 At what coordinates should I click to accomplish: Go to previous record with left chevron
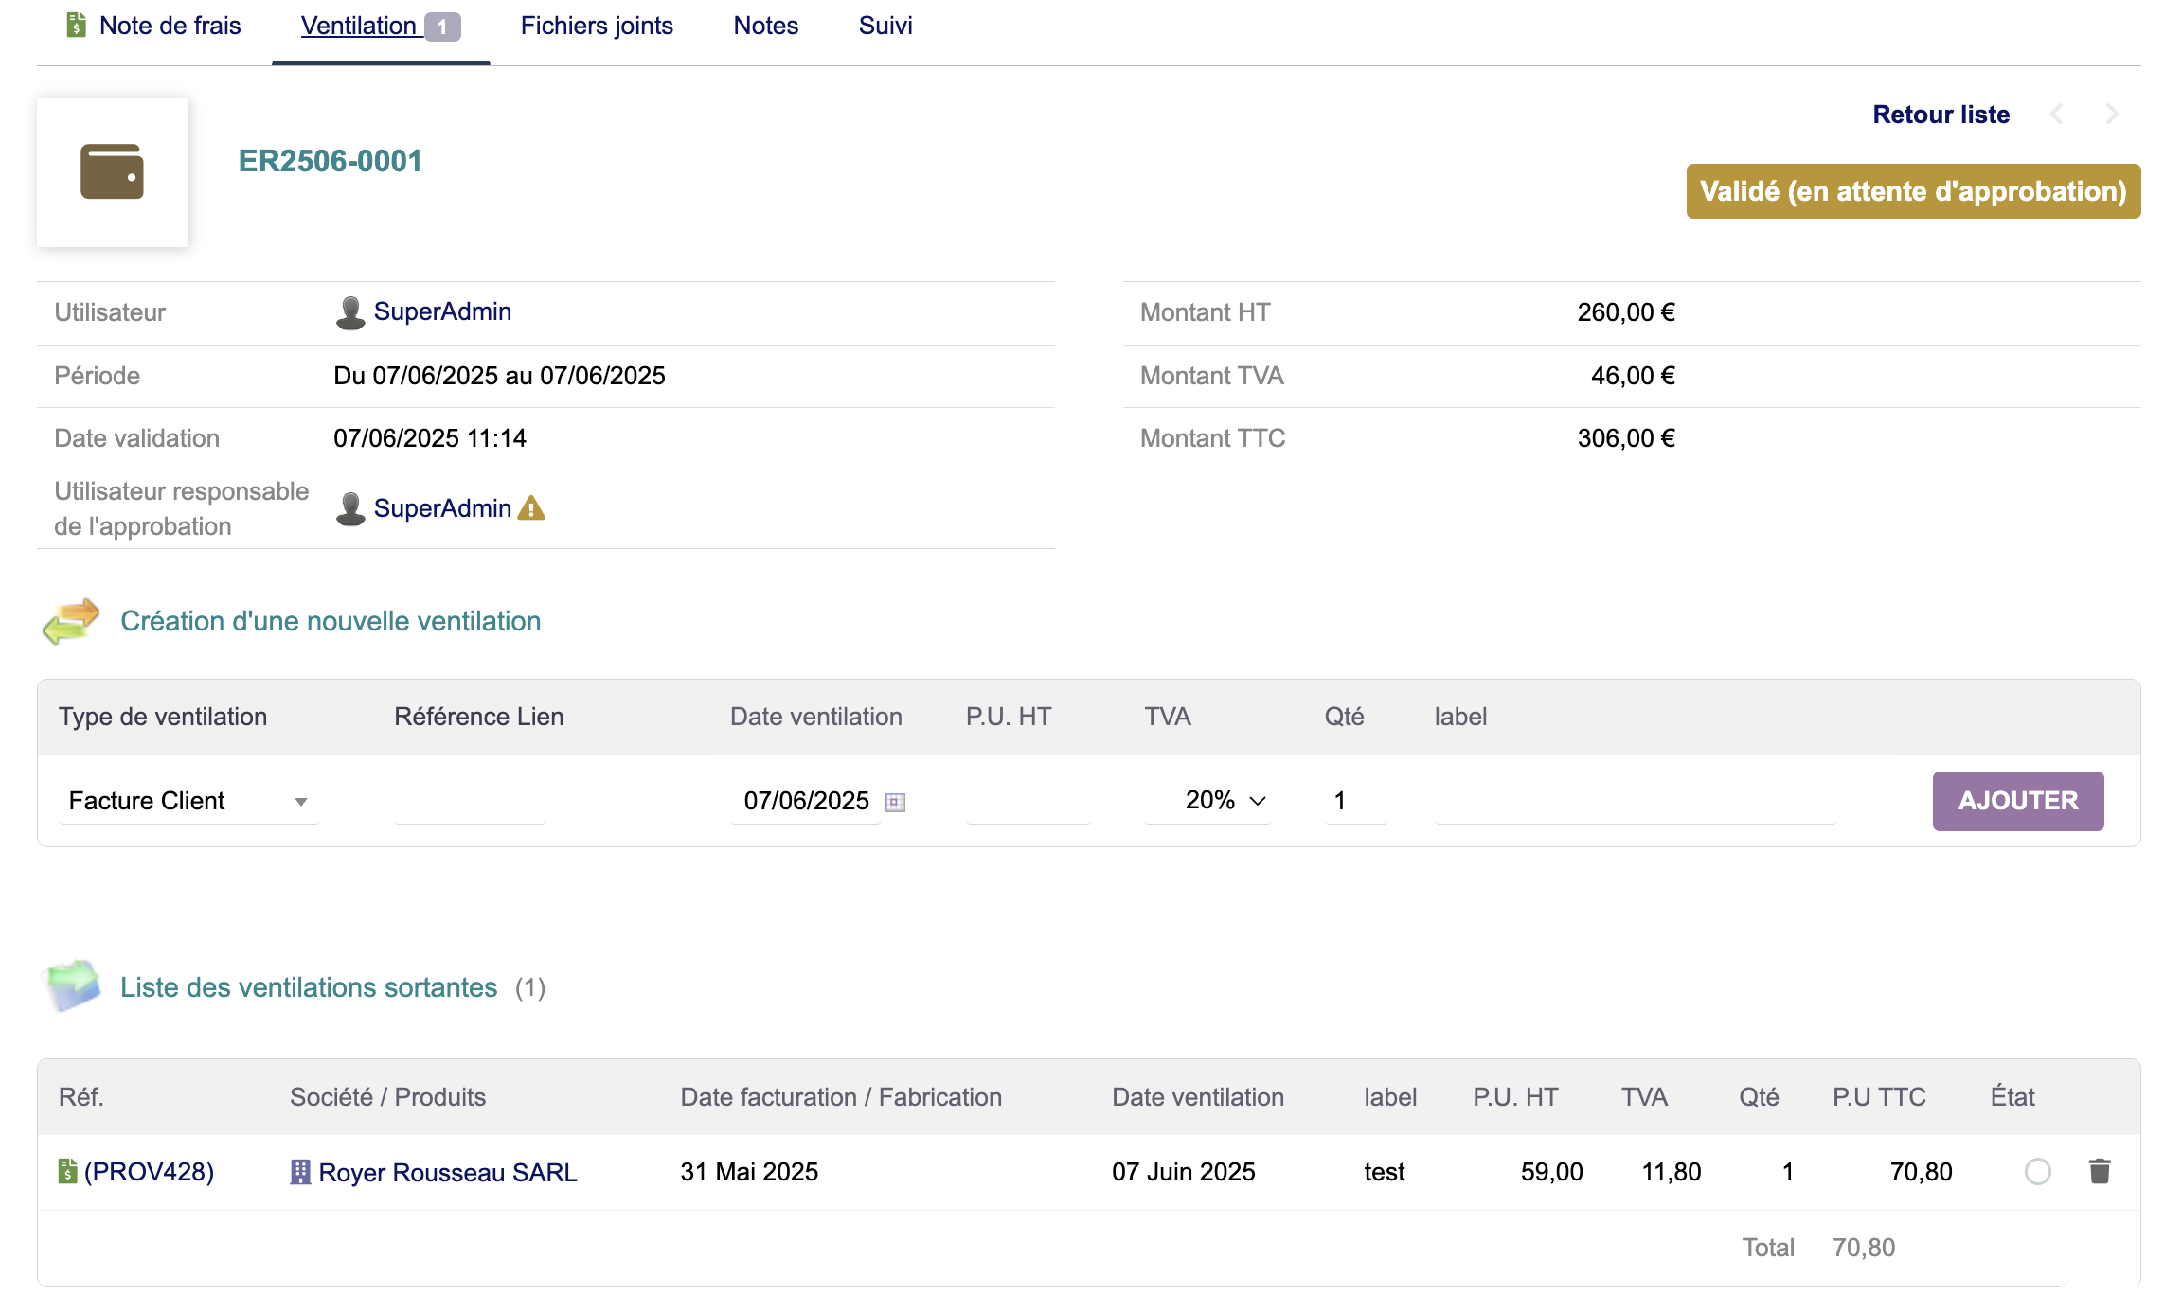(x=2057, y=115)
